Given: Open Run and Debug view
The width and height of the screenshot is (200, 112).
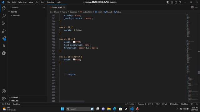Looking at the screenshot, I should pyautogui.click(x=4, y=31).
